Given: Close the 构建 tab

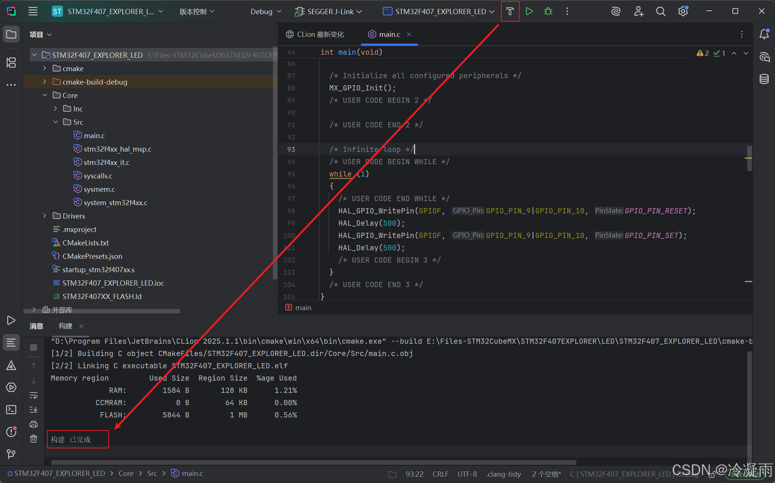Looking at the screenshot, I should click(x=81, y=326).
